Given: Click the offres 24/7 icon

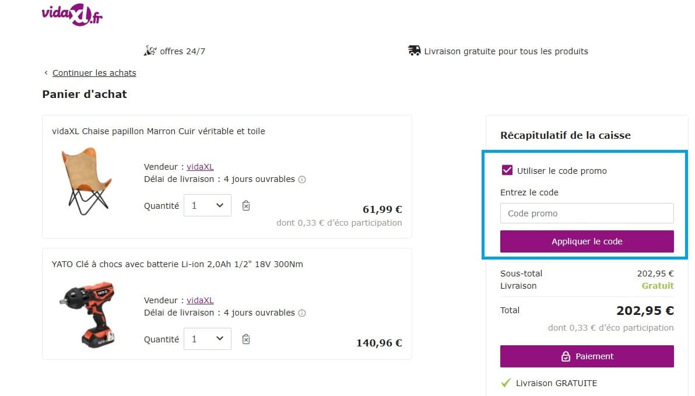Looking at the screenshot, I should coord(150,50).
